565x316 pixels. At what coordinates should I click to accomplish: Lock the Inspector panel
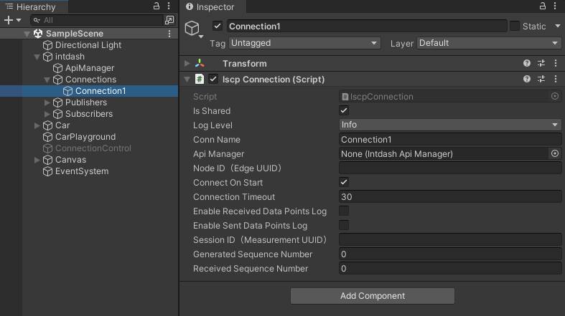point(541,6)
